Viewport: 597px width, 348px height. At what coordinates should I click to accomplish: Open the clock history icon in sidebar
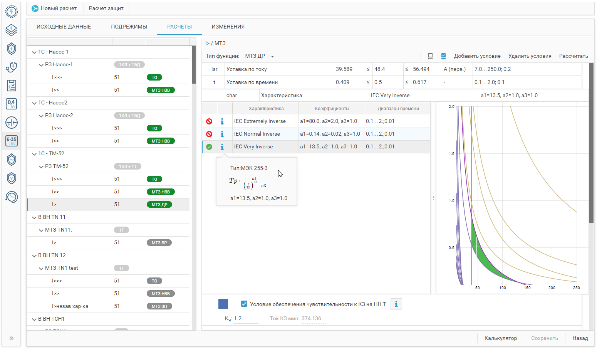click(12, 197)
